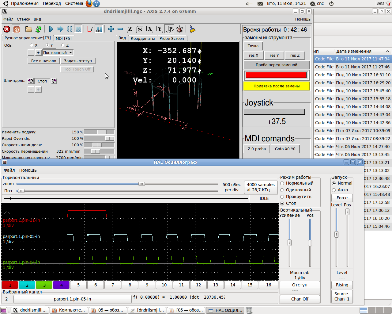Start program run with the play icon
The height and width of the screenshot is (314, 392).
(x=51, y=29)
